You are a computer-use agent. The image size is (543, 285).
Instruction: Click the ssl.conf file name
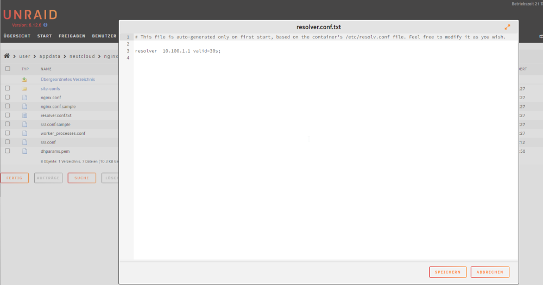pyautogui.click(x=48, y=142)
